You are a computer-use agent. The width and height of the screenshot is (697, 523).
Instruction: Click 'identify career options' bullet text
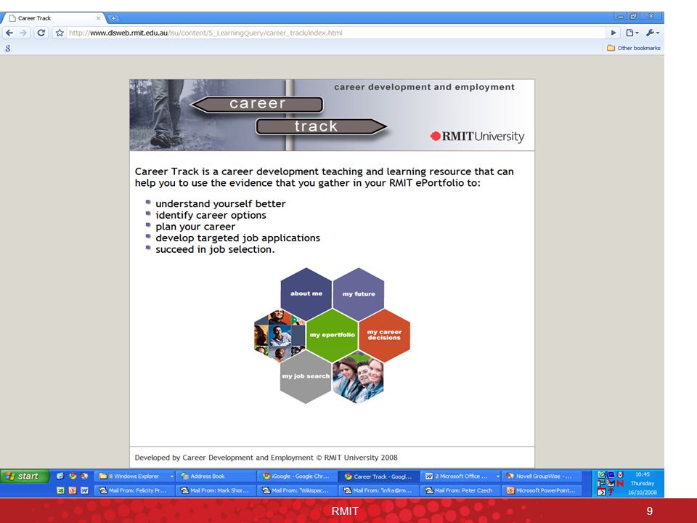211,215
